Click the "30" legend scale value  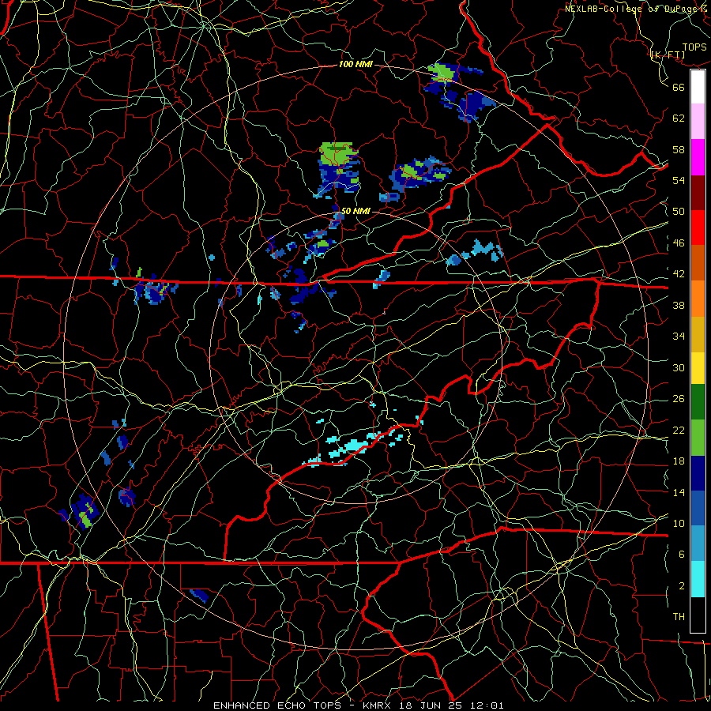tap(679, 367)
